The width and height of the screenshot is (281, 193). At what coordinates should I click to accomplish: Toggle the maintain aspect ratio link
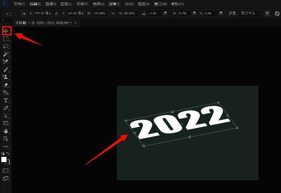click(113, 14)
